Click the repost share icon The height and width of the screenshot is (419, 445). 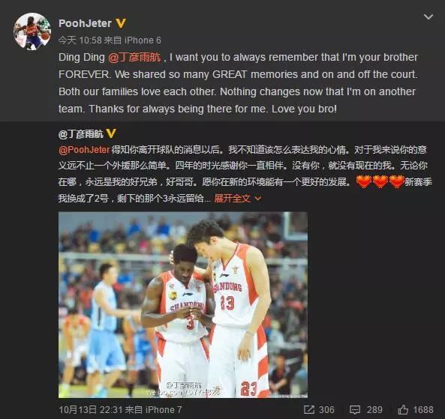pyautogui.click(x=309, y=409)
